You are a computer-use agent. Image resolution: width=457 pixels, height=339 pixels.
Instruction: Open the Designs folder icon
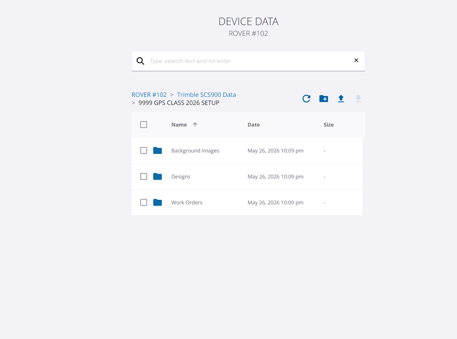[x=158, y=176]
